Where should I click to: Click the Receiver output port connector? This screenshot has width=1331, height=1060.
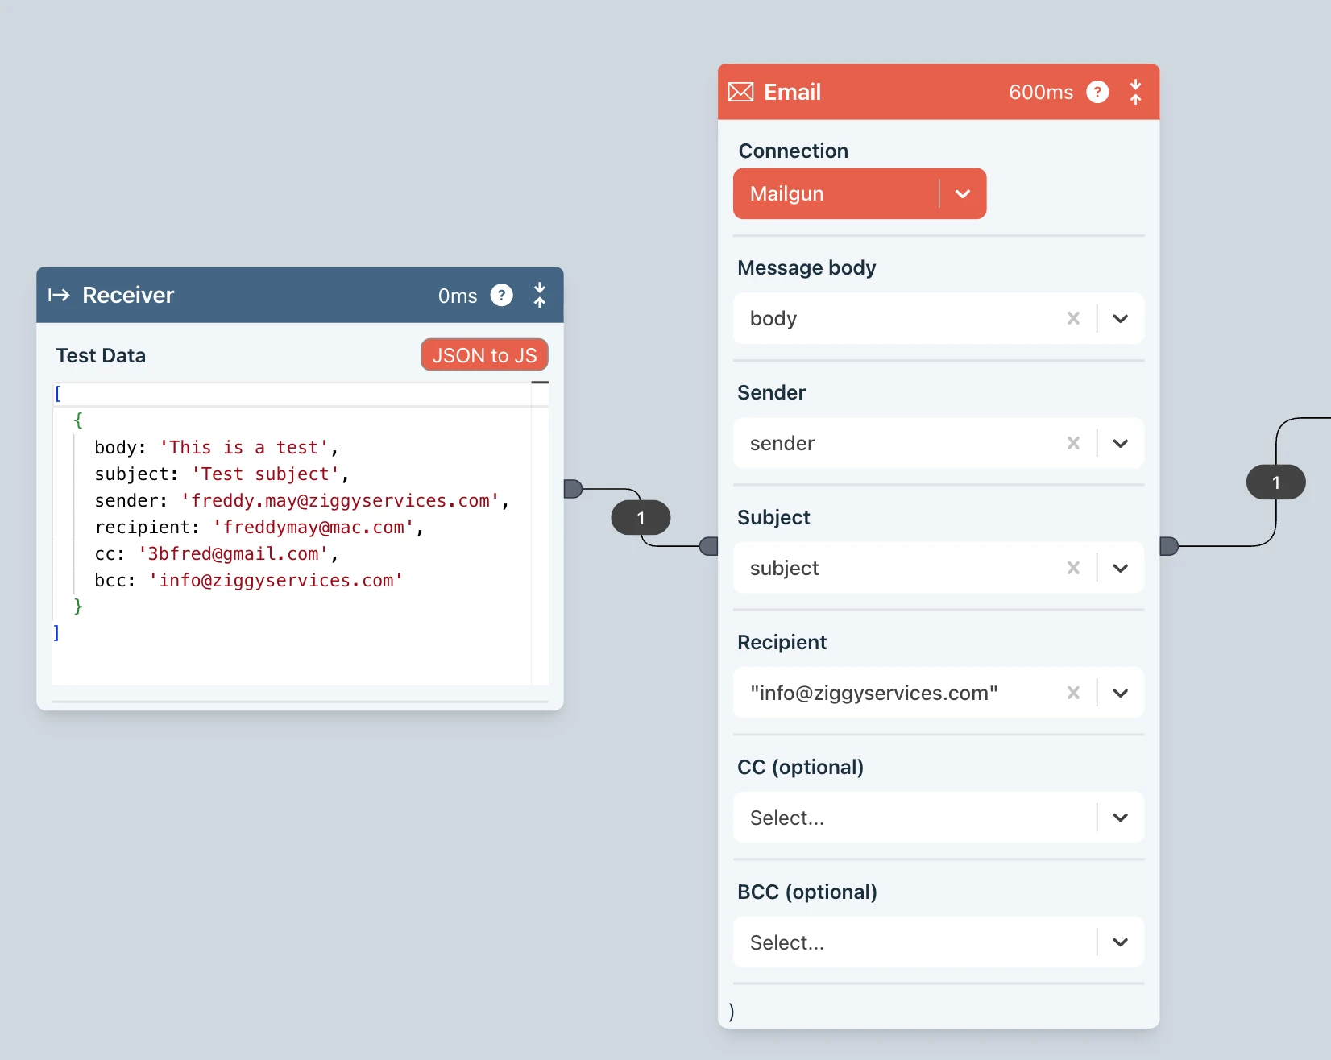(x=573, y=489)
